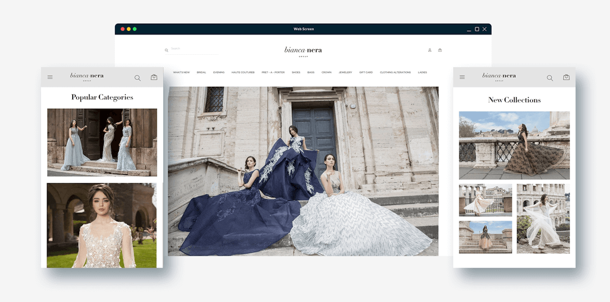The height and width of the screenshot is (302, 610).
Task: Open the collection image of dress on stone stairs
Action: (x=485, y=237)
